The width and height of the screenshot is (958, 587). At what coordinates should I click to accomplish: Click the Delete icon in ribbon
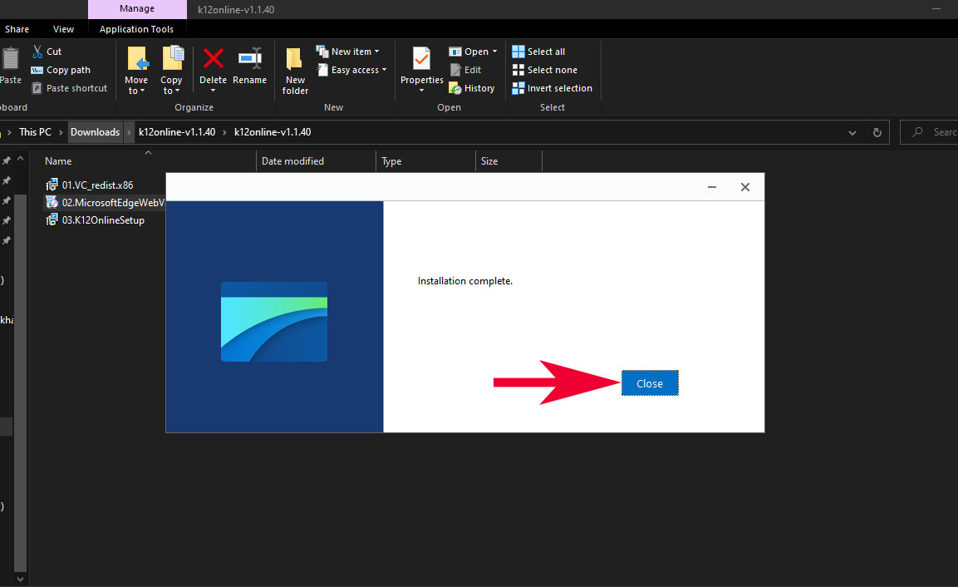tap(213, 60)
